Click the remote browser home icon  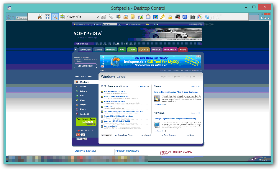tap(262, 18)
